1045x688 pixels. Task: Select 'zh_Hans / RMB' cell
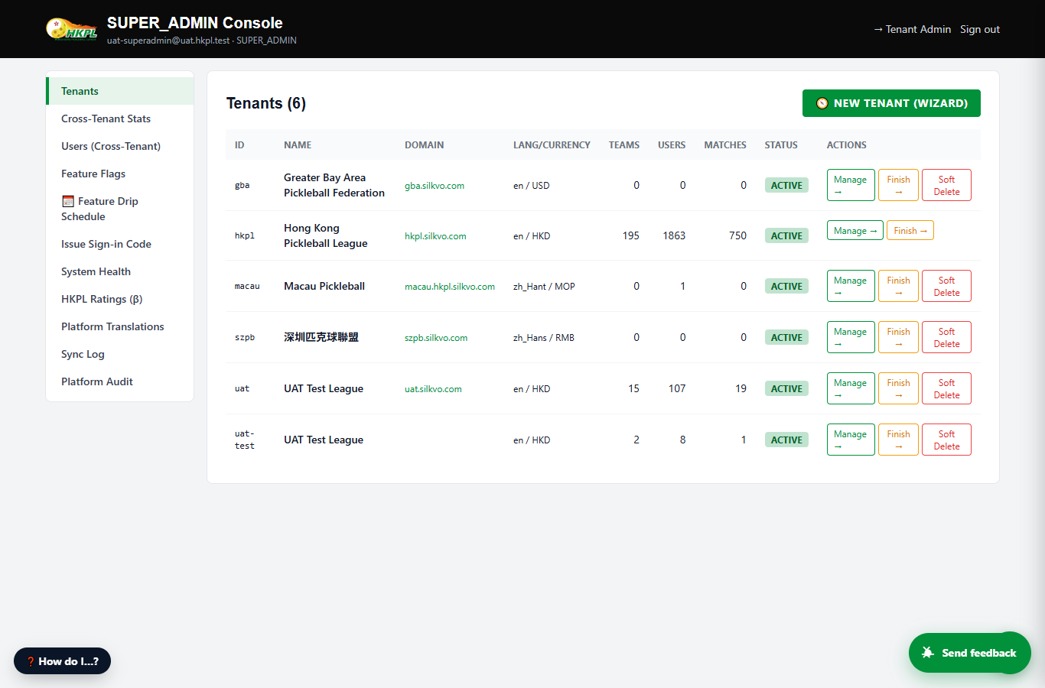coord(544,338)
